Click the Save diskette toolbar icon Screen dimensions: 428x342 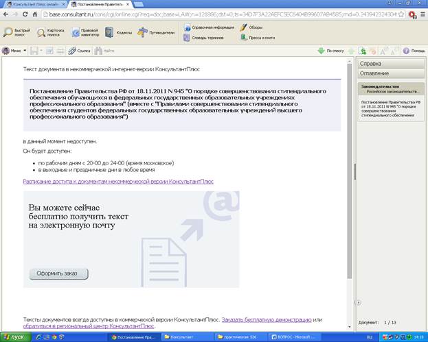[34, 51]
